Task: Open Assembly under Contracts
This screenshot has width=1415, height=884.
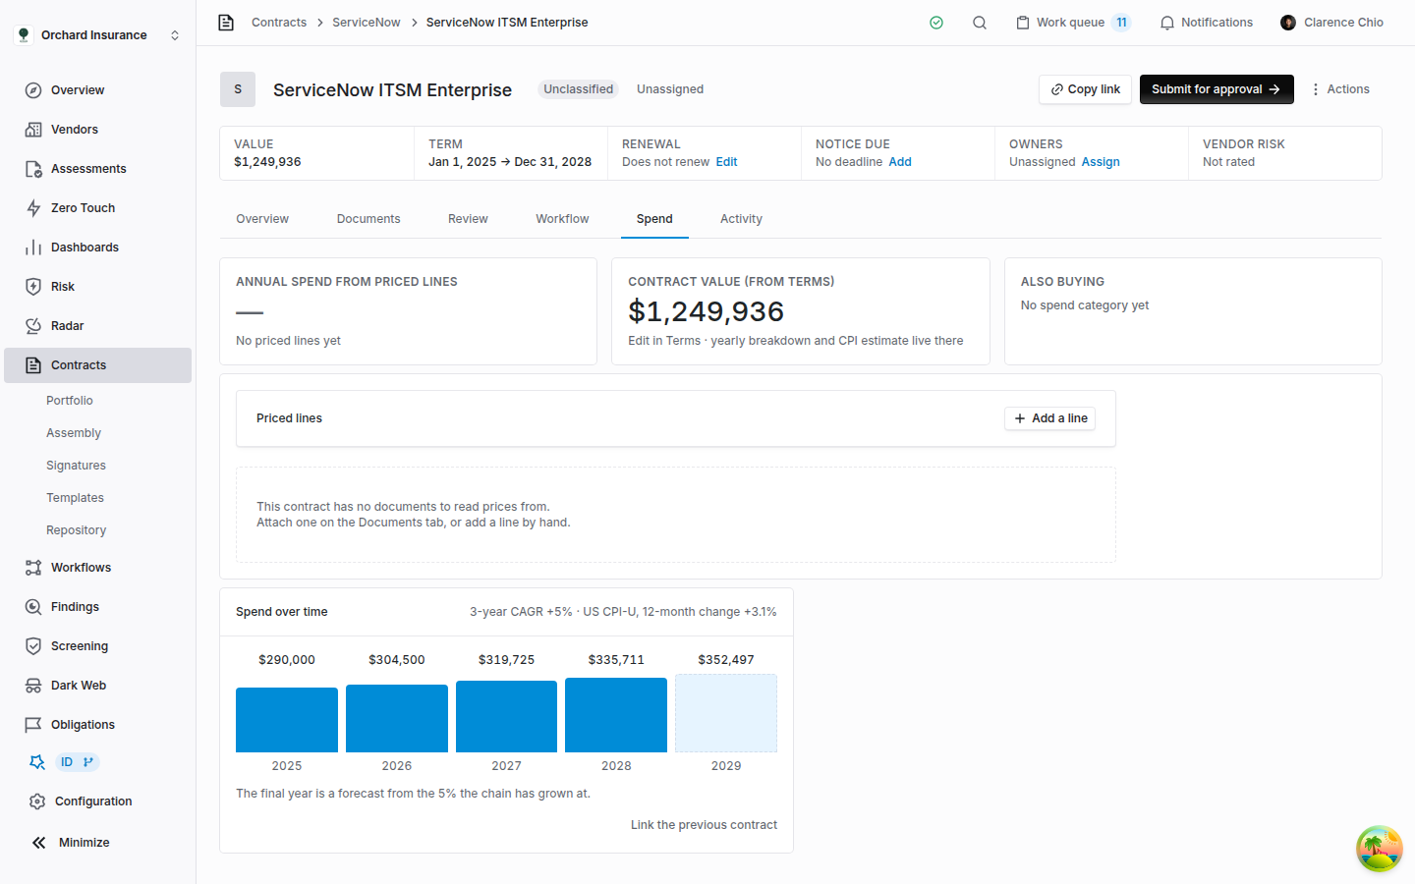Action: coord(74,433)
